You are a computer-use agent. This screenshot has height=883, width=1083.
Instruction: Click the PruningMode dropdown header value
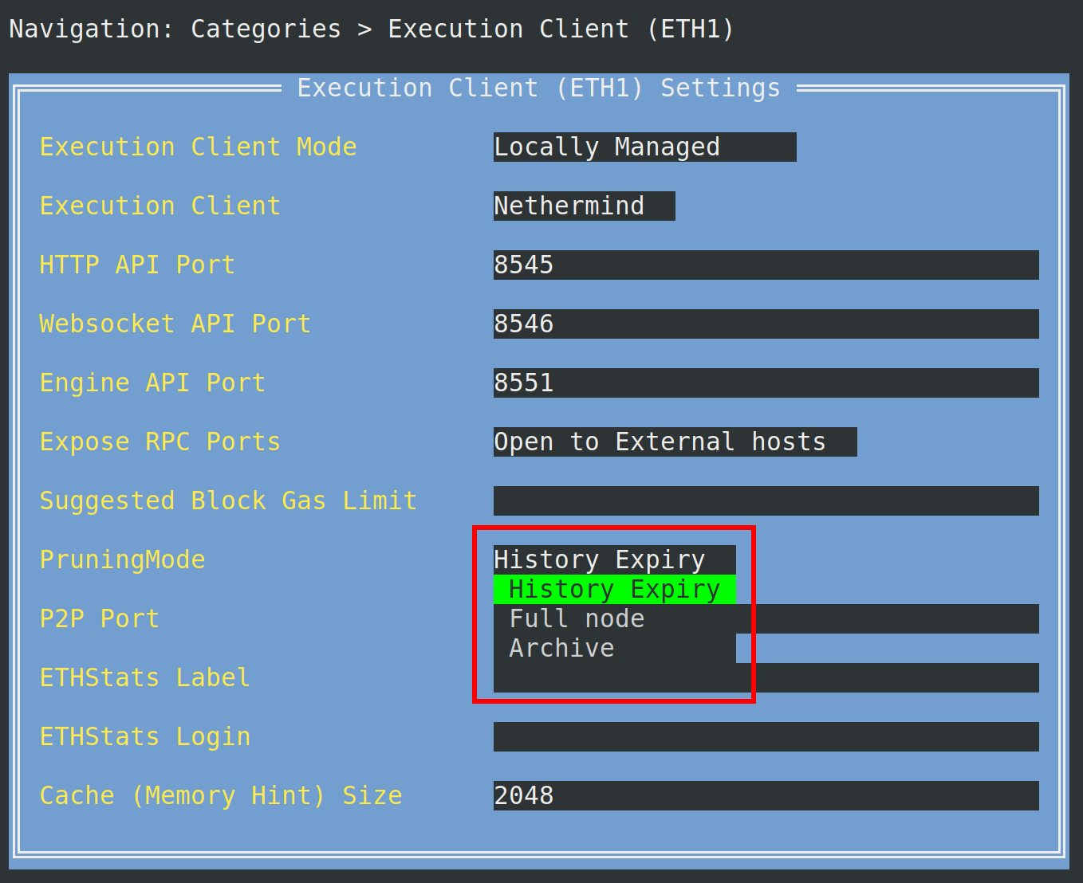(613, 559)
